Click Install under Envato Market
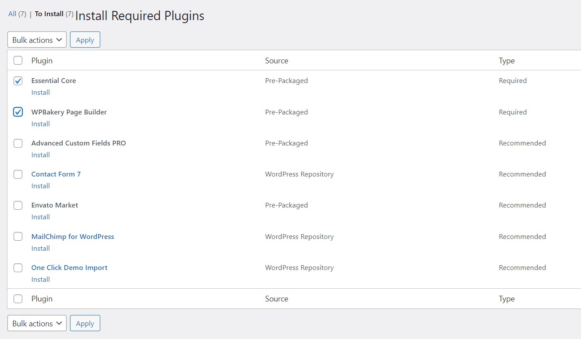This screenshot has height=339, width=581. point(41,217)
